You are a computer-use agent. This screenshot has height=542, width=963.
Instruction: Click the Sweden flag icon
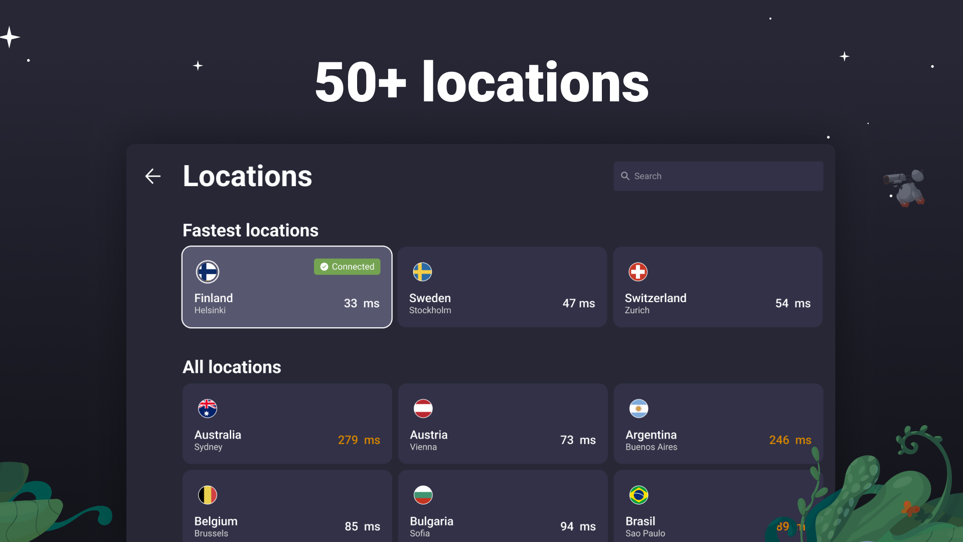tap(423, 272)
